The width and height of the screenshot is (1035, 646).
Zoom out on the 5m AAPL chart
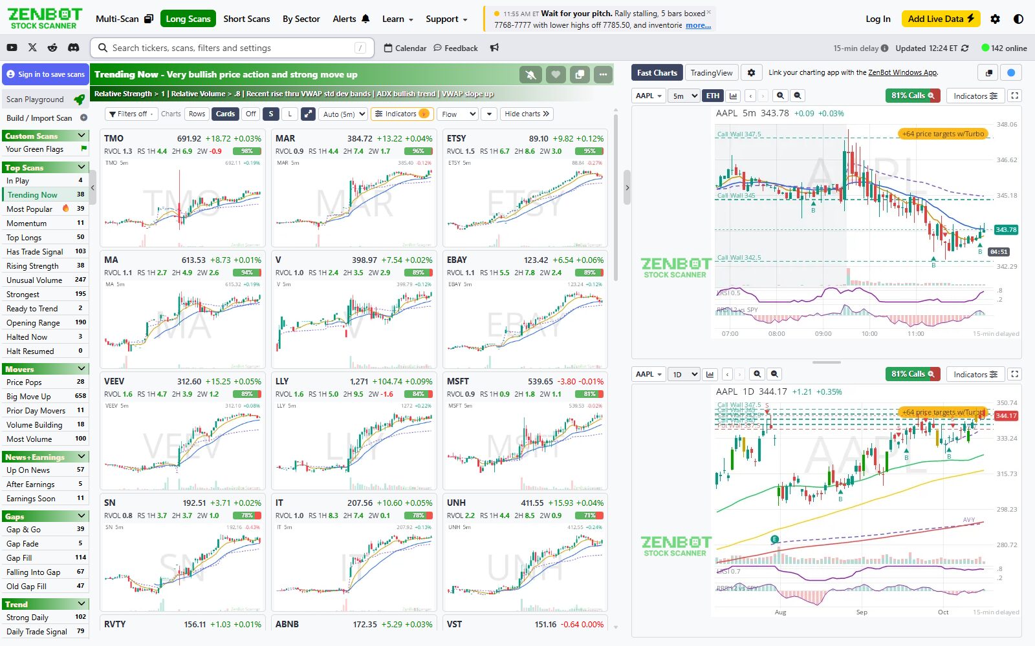pyautogui.click(x=798, y=96)
